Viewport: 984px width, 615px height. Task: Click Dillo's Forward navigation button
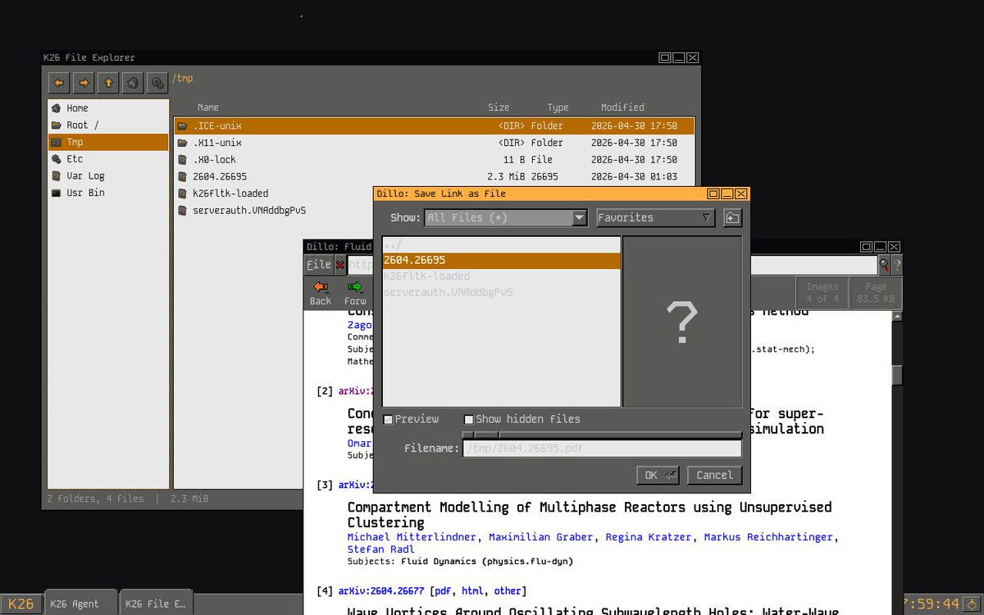pos(355,293)
